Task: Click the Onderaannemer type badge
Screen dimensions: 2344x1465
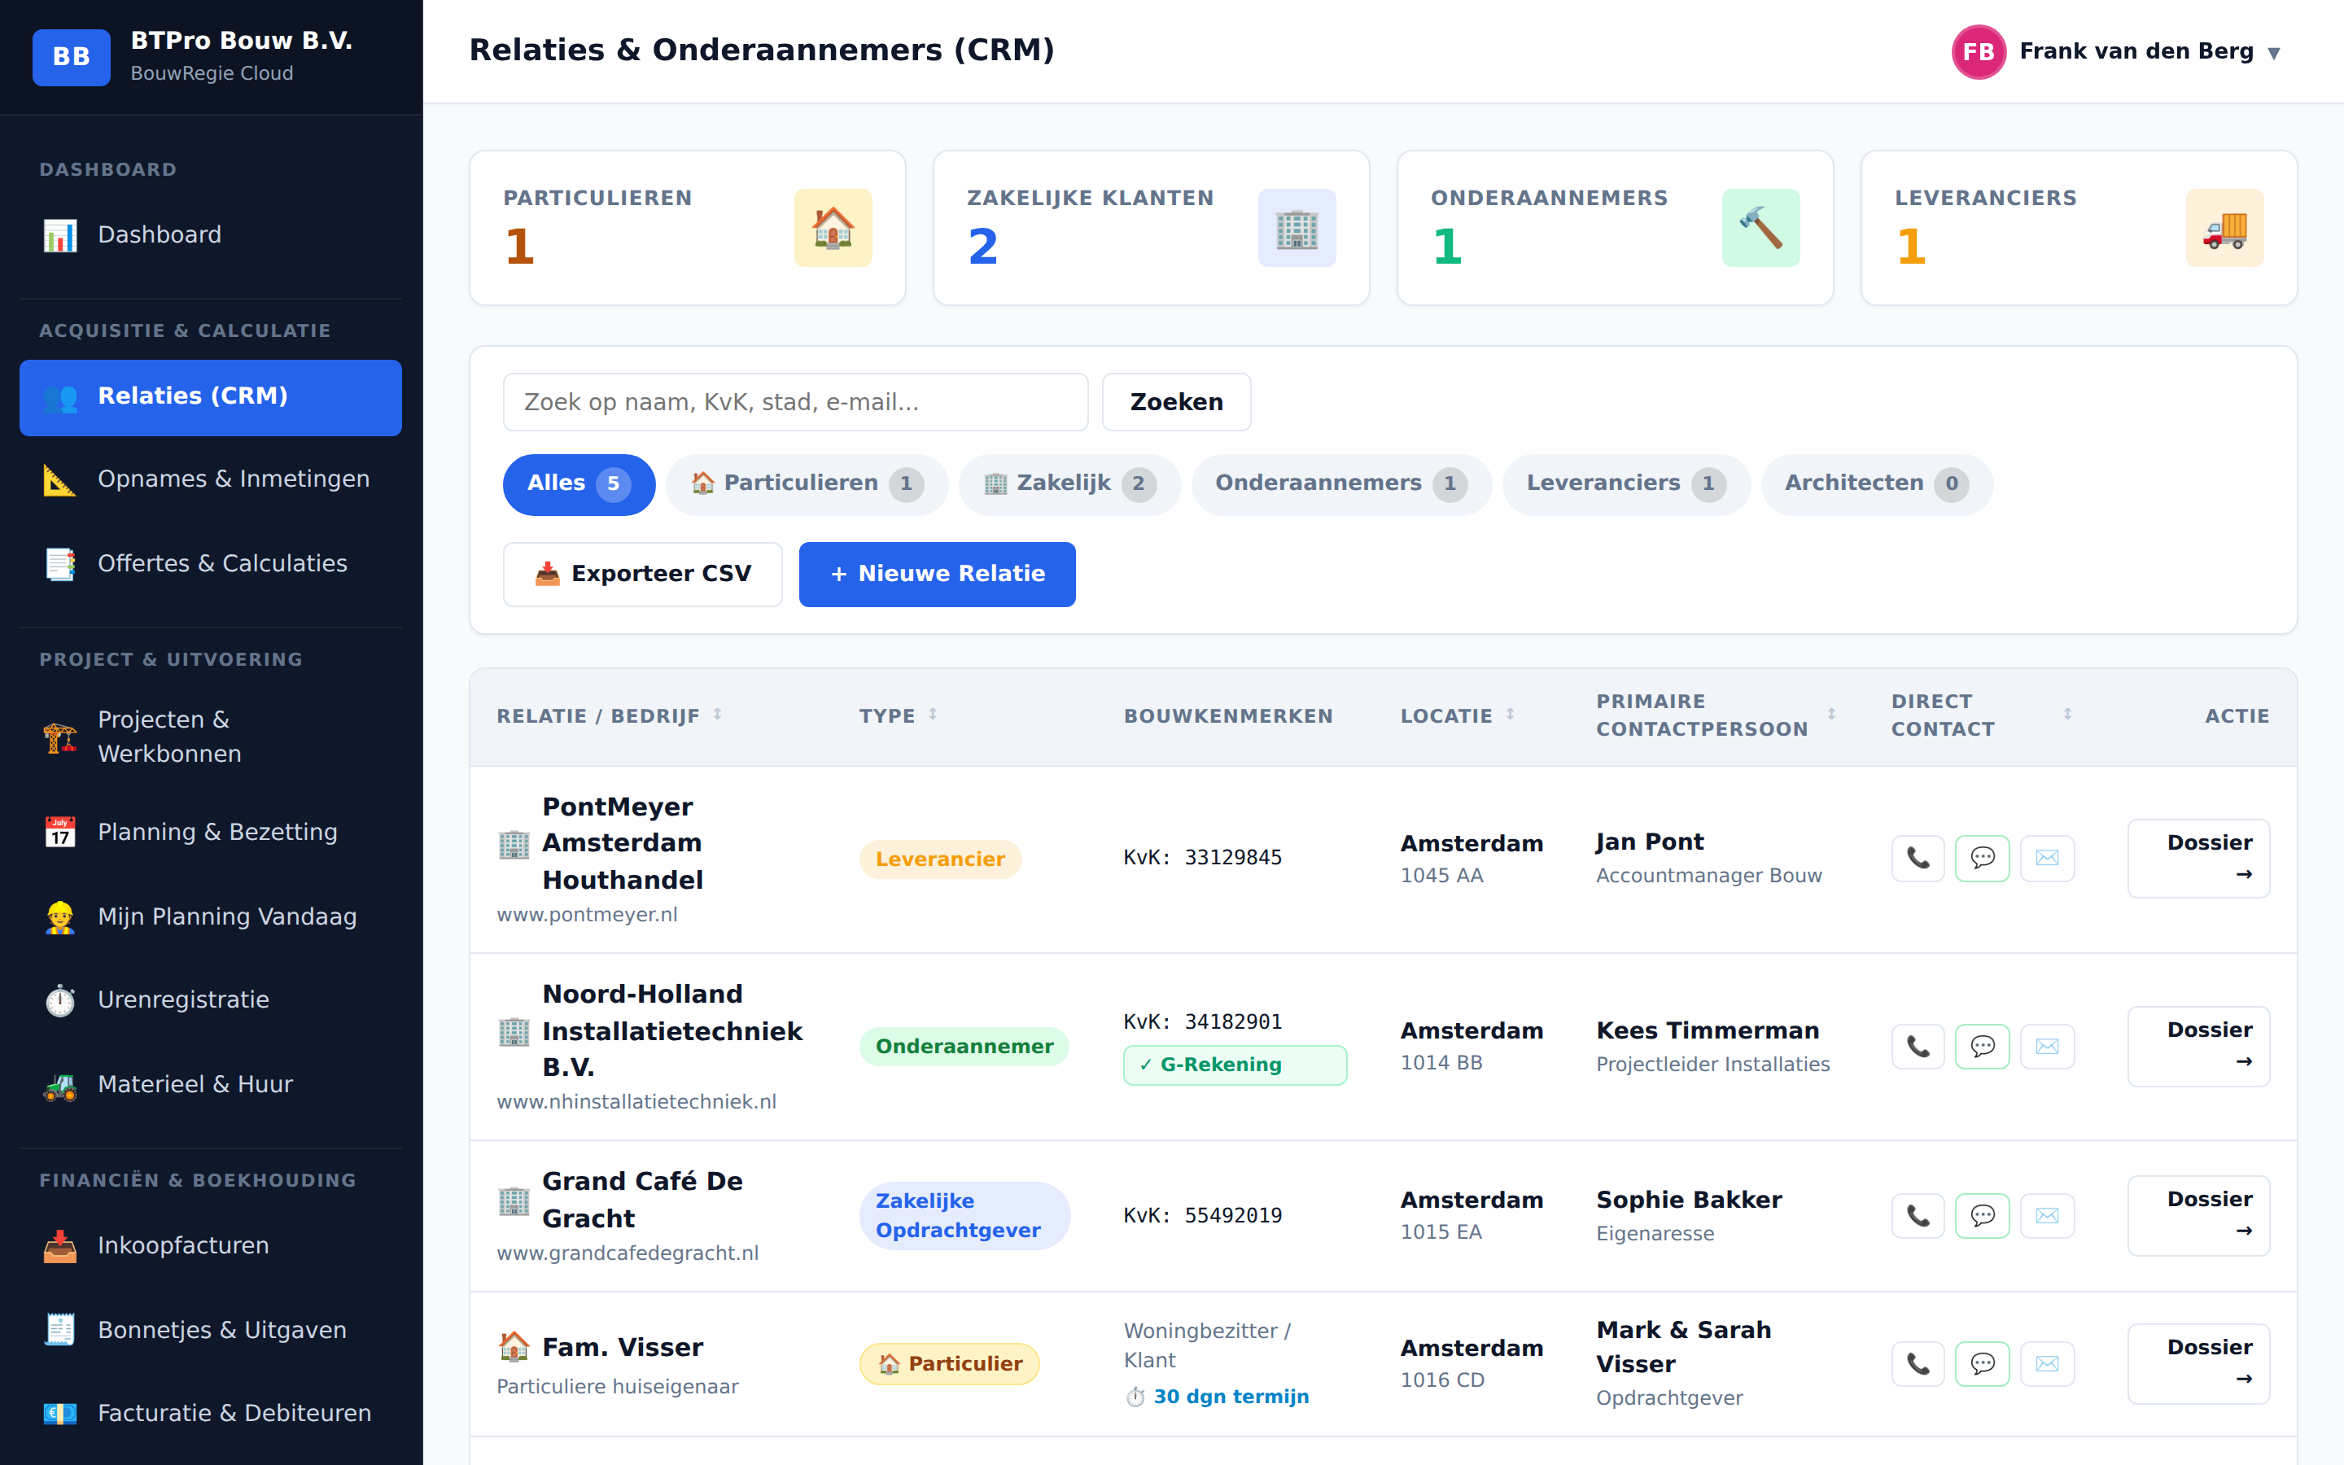Action: tap(964, 1047)
